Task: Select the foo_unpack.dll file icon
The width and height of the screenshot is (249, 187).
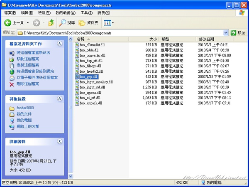Action: tap(77, 103)
